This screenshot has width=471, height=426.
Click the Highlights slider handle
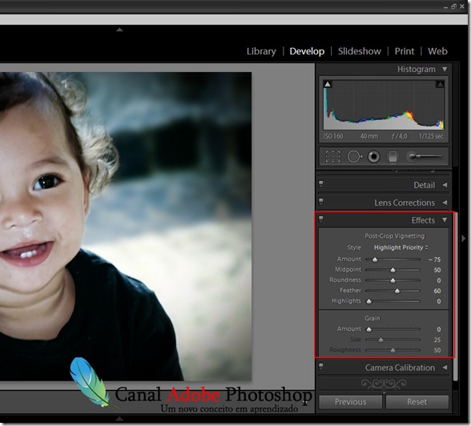pos(368,301)
